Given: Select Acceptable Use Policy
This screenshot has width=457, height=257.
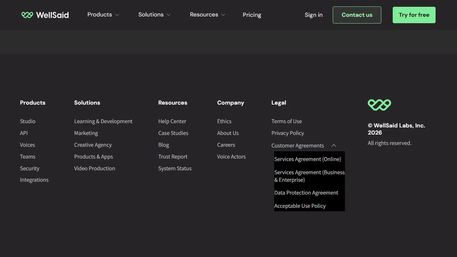Looking at the screenshot, I should 300,206.
